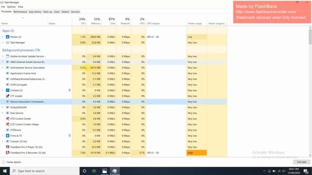Click the suspended leaf icon beside Films & TV
The height and width of the screenshot is (175, 312).
pyautogui.click(x=70, y=136)
